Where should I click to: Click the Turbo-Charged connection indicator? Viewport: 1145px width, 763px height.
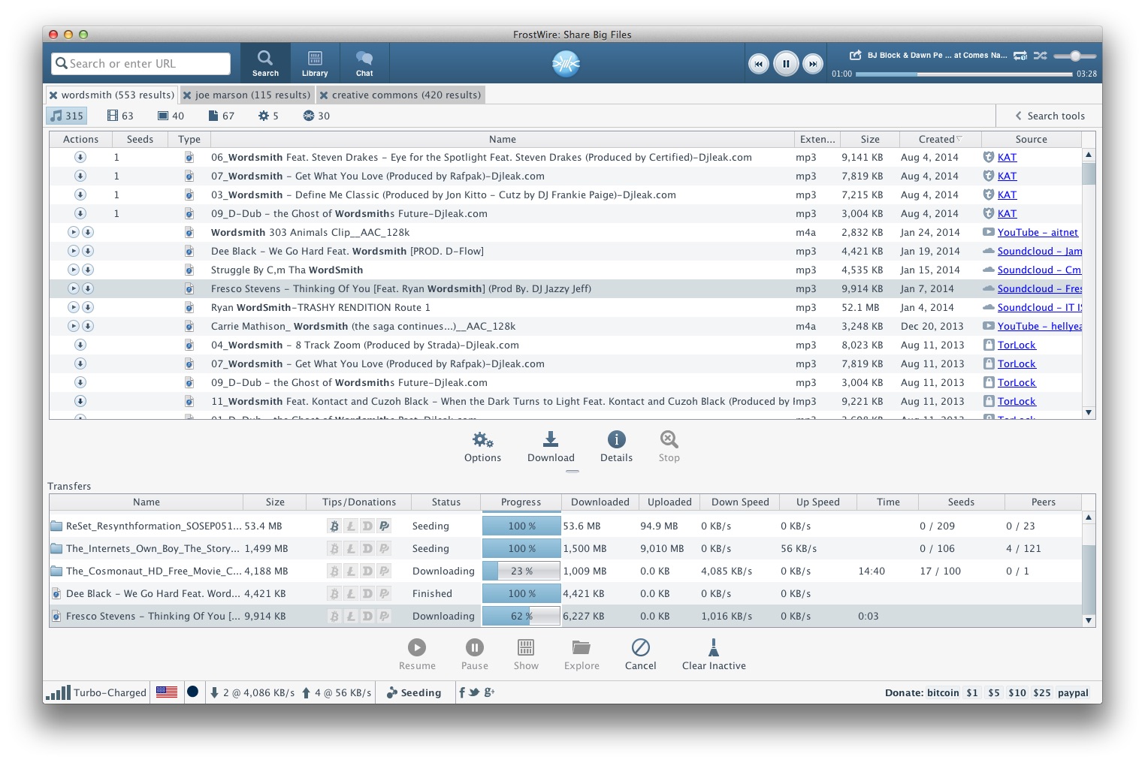pyautogui.click(x=95, y=692)
